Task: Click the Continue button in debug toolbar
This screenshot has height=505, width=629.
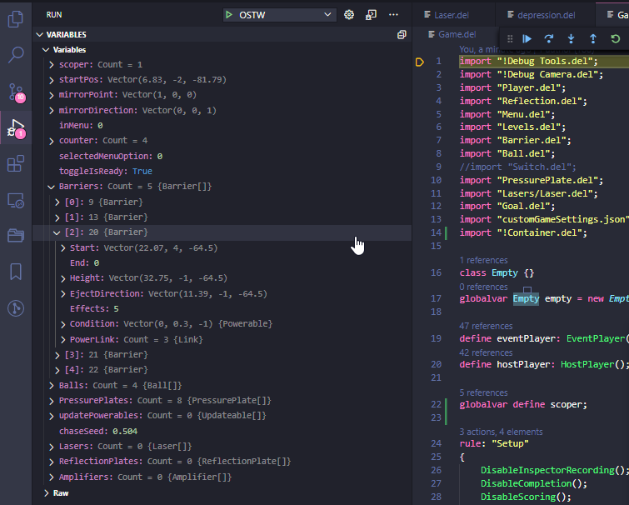Action: 527,38
